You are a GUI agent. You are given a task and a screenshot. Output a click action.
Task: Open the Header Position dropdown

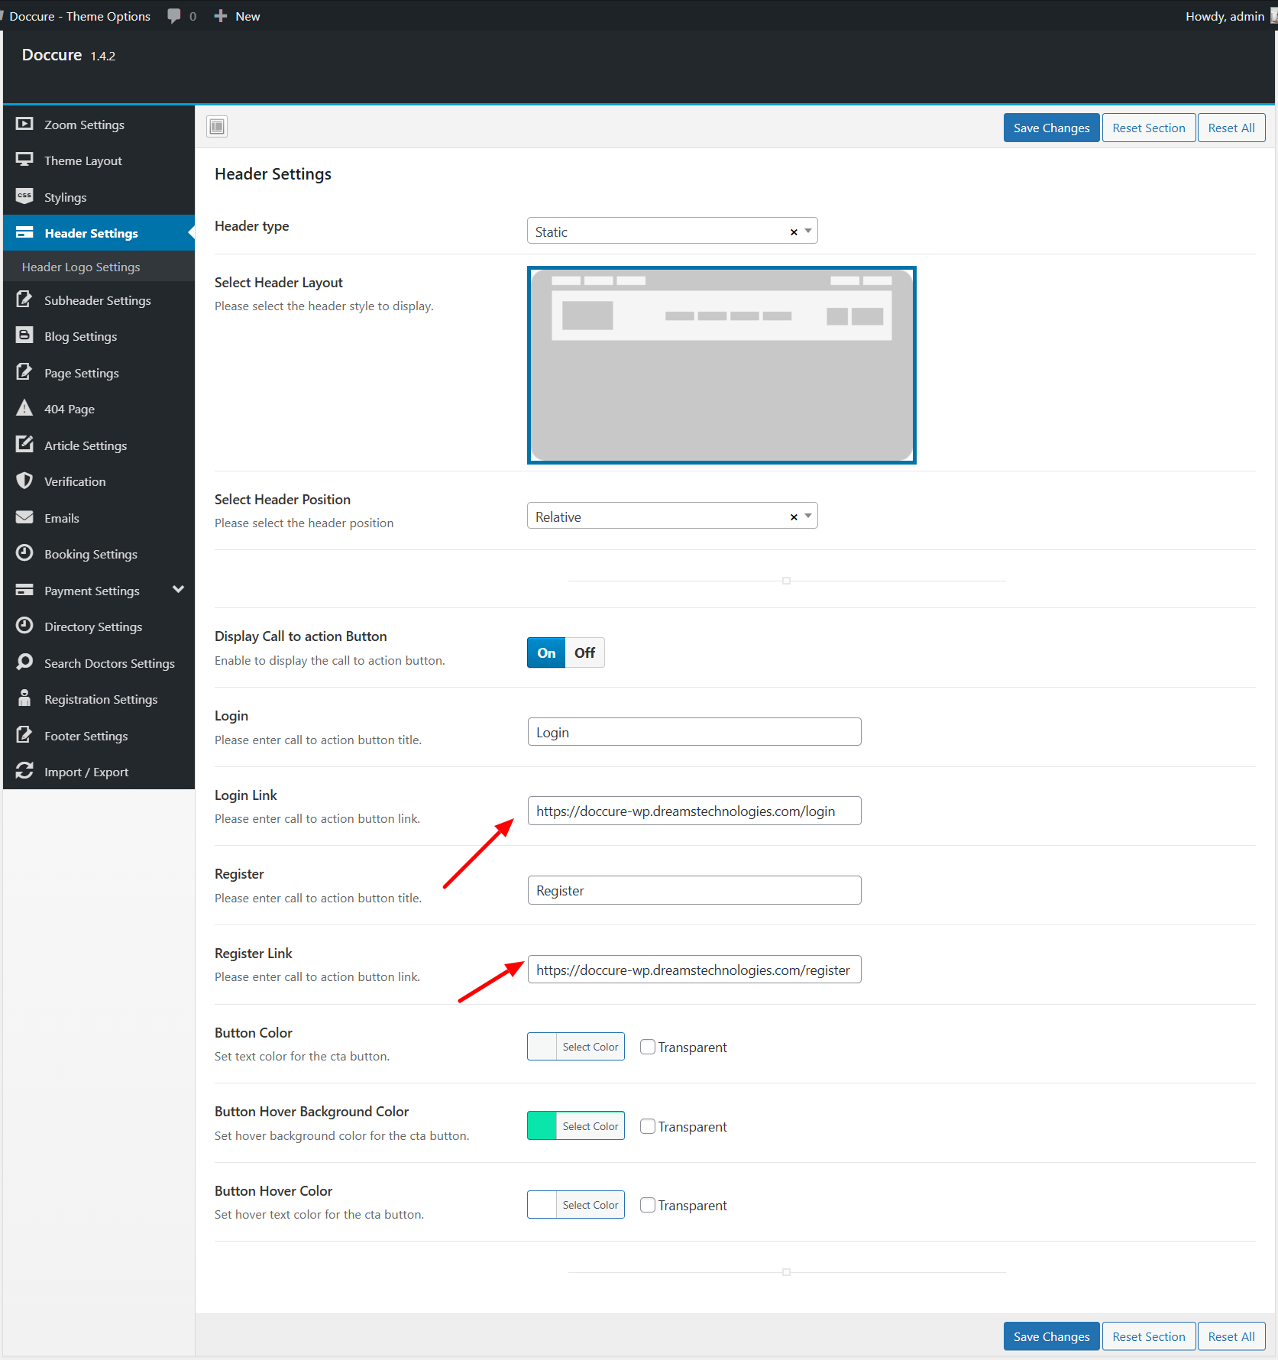pos(671,516)
